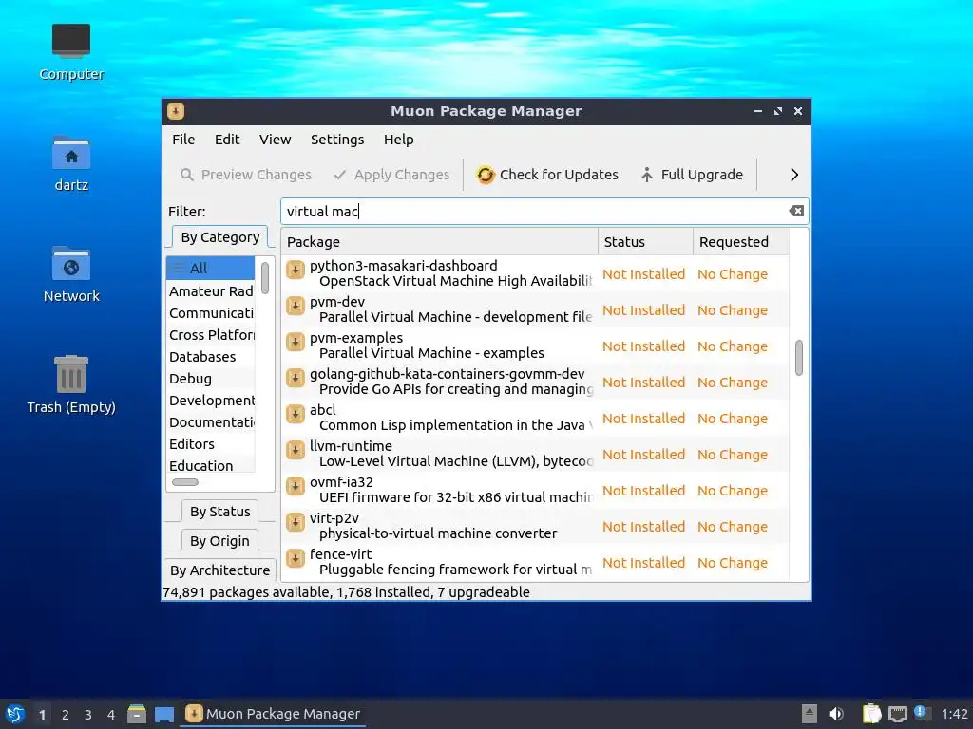The width and height of the screenshot is (973, 729).
Task: Click the package list vertical scrollbar handle
Action: tap(799, 358)
